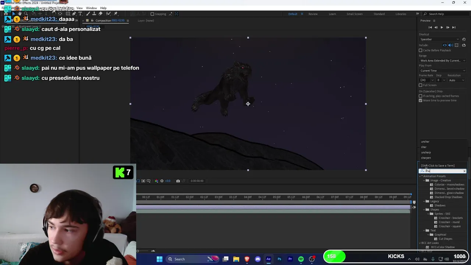This screenshot has height=265, width=471.
Task: Open Default workspace options menu icon
Action: [x=302, y=14]
